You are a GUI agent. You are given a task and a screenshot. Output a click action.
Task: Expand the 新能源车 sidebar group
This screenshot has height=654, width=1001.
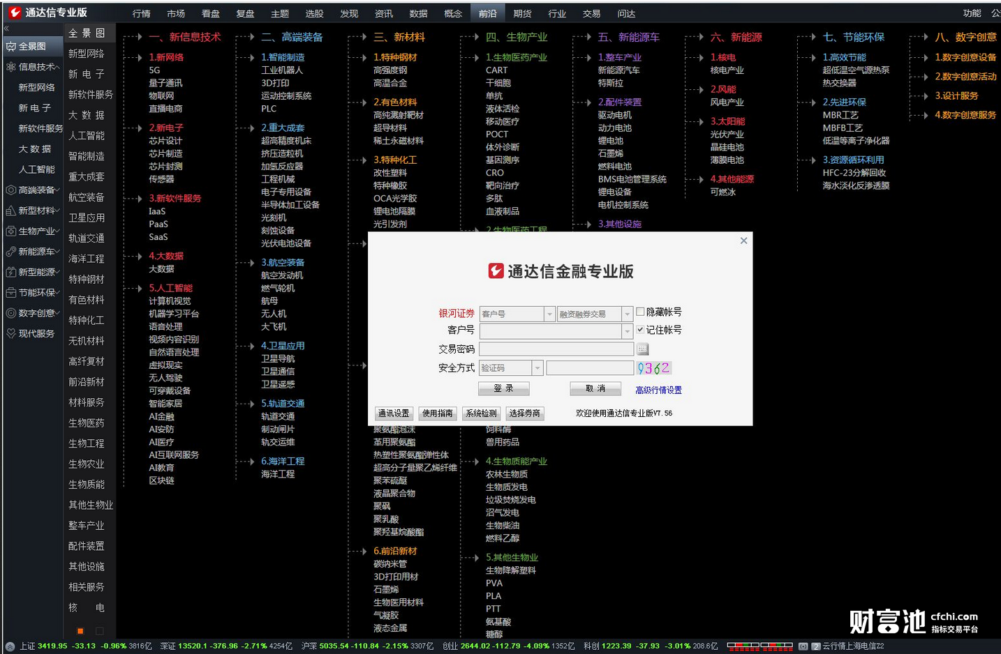tap(57, 252)
